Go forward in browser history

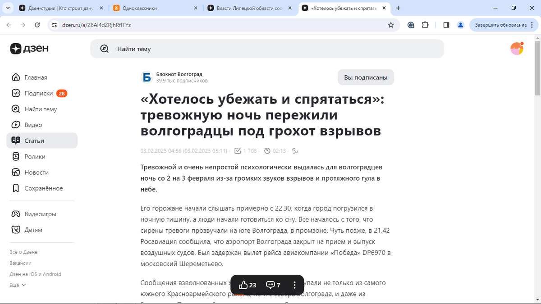click(x=23, y=25)
